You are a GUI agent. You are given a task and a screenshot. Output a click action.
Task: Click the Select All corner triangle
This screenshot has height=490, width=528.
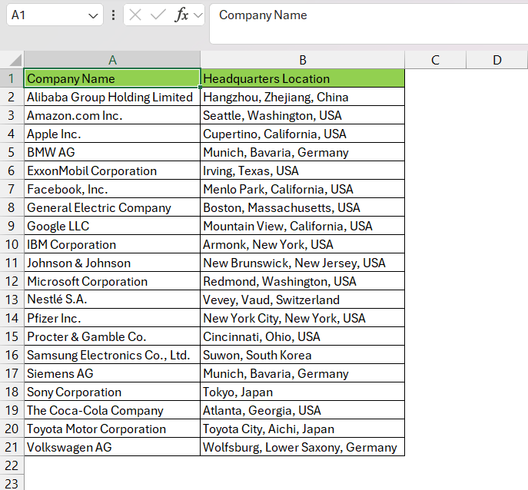point(16,60)
